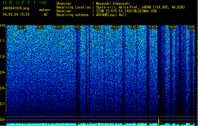This screenshot has width=198, height=126.
Task: Click the Observer label
Action: coord(64,3)
